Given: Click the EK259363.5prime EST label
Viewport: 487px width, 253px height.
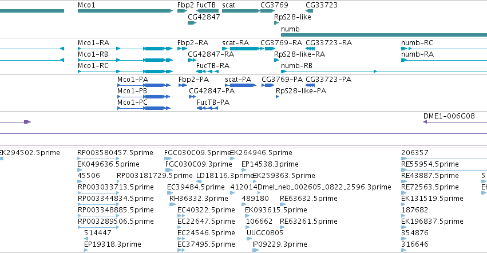Looking at the screenshot, I should click(x=284, y=175).
